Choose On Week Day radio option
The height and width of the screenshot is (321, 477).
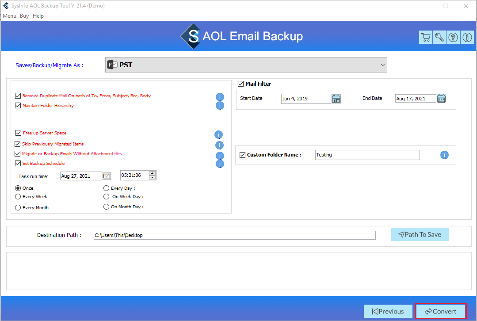[106, 197]
